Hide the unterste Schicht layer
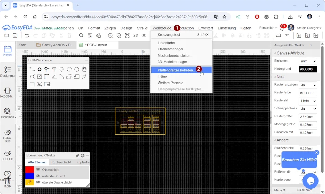This screenshot has width=325, height=194. (x=38, y=176)
